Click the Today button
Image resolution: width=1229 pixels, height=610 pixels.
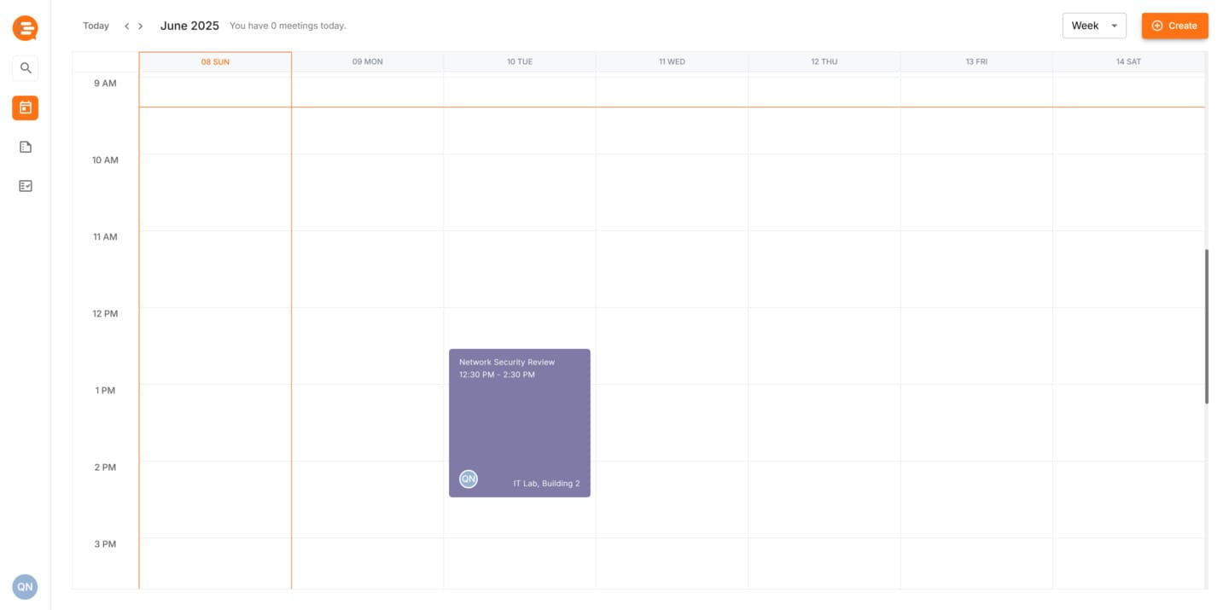(96, 26)
